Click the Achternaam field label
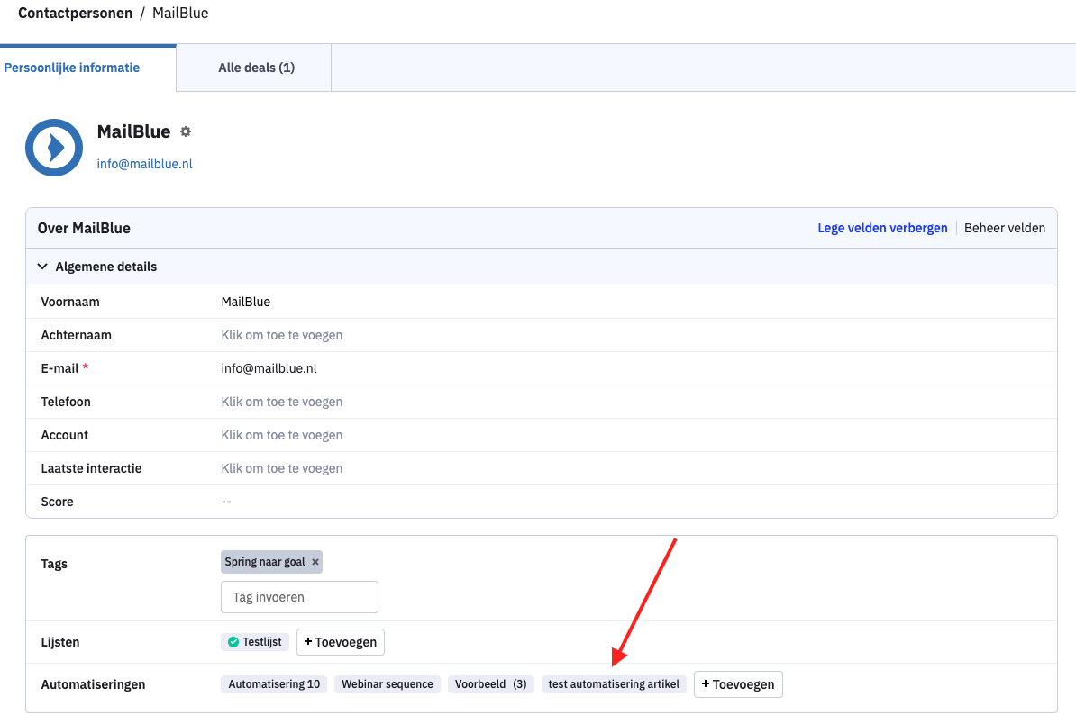The height and width of the screenshot is (724, 1076). click(x=77, y=335)
